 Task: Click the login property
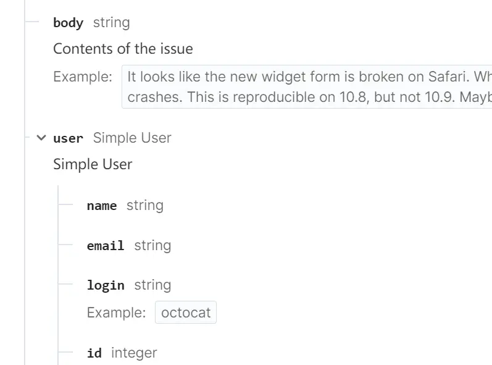click(106, 285)
